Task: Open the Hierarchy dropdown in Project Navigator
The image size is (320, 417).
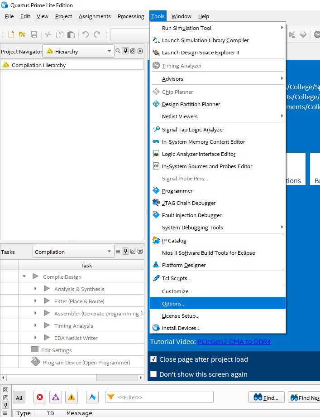Action: 78,51
